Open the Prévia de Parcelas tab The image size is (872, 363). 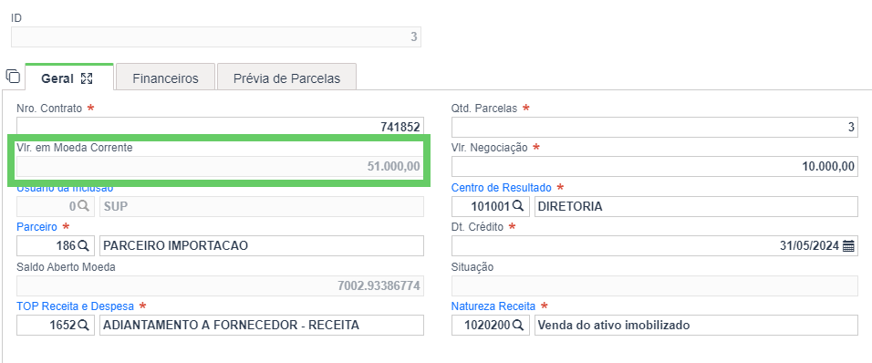point(286,78)
